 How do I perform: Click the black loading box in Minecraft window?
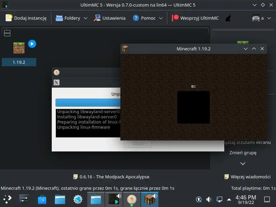[x=193, y=107]
